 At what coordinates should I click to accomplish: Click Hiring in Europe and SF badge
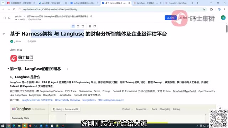click(66, 109)
